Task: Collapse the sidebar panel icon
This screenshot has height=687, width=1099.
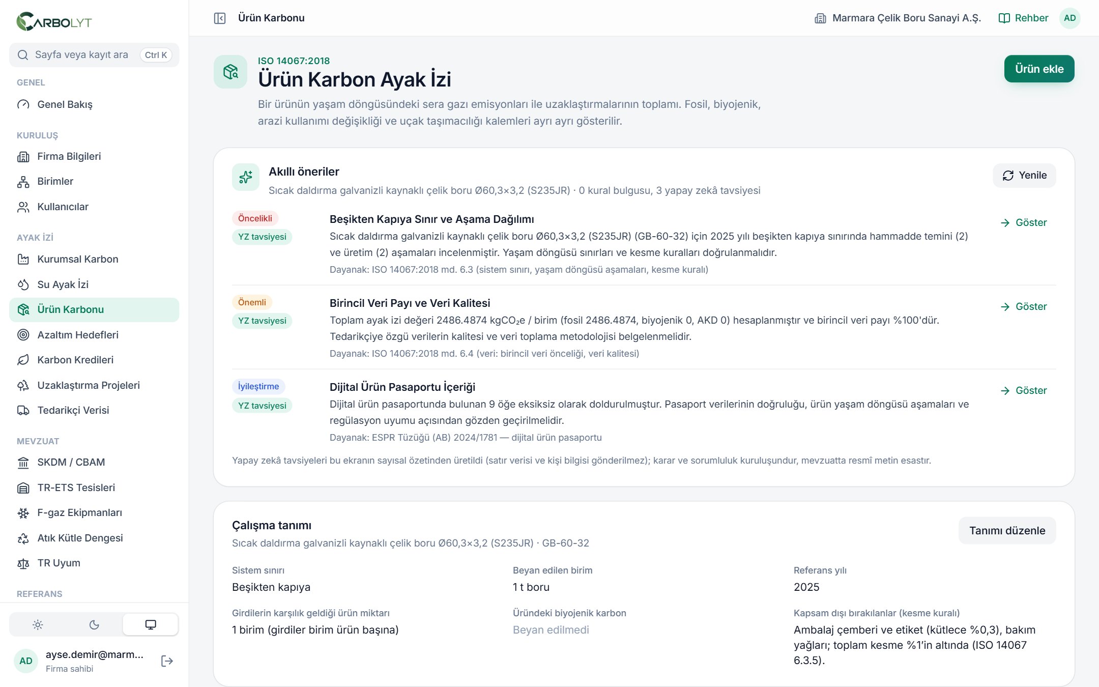Action: click(220, 18)
